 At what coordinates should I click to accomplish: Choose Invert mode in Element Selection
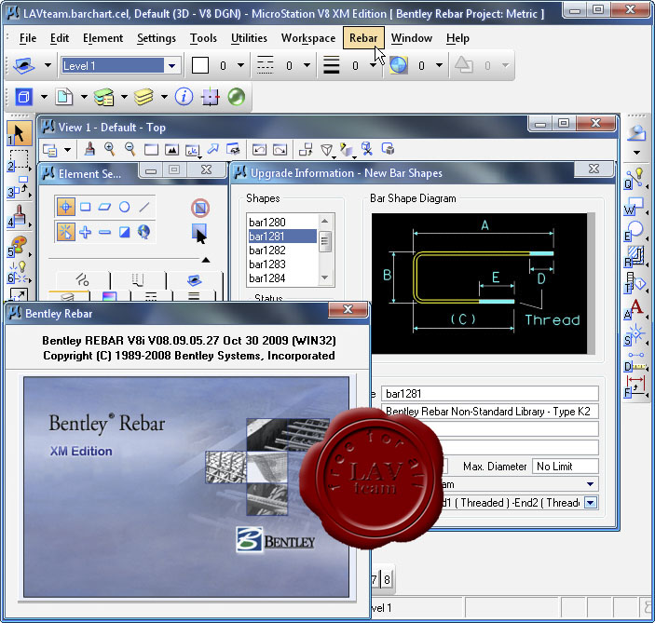(x=125, y=232)
